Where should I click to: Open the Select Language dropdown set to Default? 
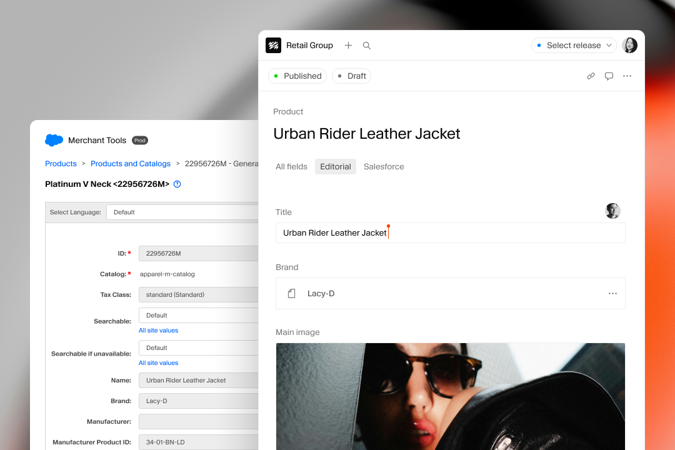point(182,212)
